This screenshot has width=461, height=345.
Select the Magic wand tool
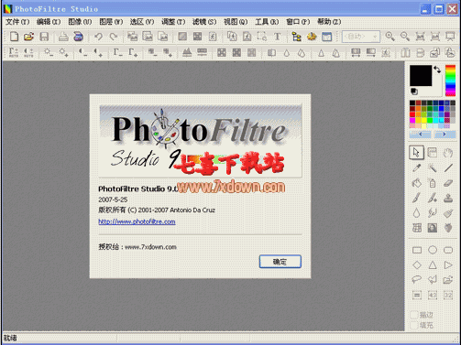[433, 167]
